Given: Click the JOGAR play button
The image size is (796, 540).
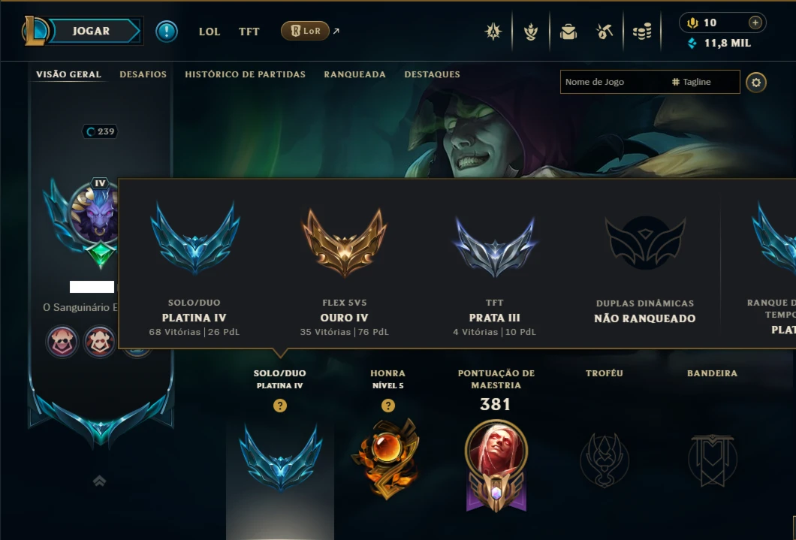Looking at the screenshot, I should (91, 31).
